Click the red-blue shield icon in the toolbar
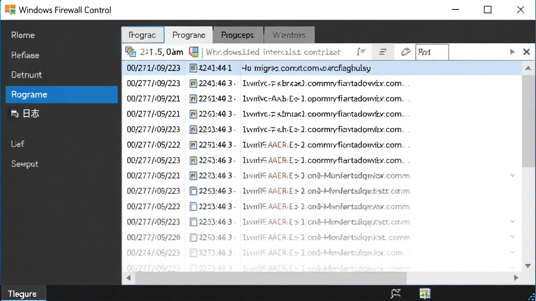This screenshot has height=301, width=536. click(194, 52)
